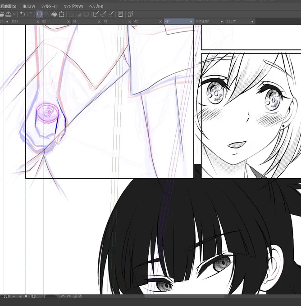The width and height of the screenshot is (301, 306).
Task: Open the ヘルプ(H) menu
Action: [x=96, y=6]
